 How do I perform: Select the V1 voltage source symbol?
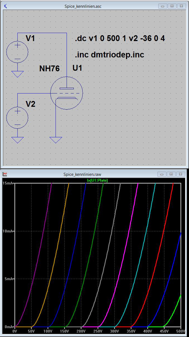(x=17, y=52)
